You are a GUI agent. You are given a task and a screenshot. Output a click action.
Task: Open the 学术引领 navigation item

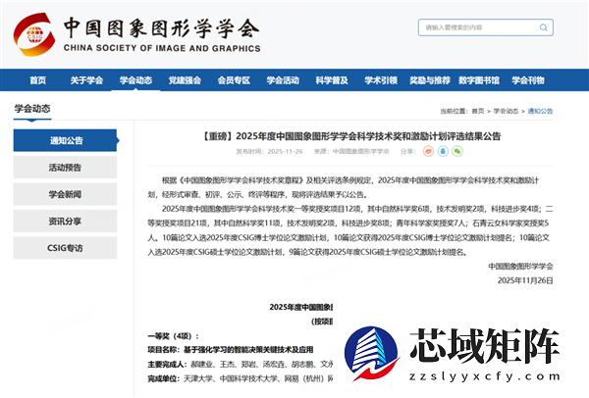[x=381, y=80]
